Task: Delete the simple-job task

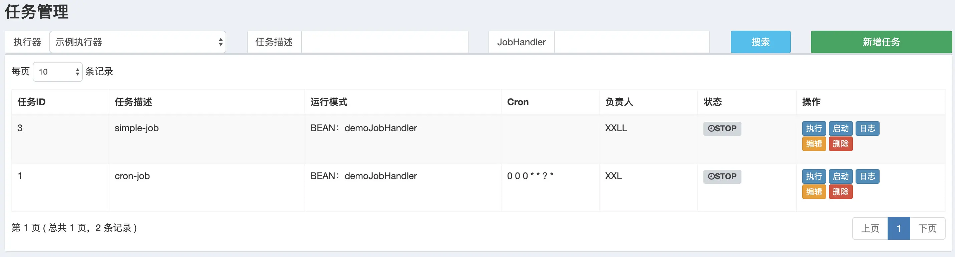Action: tap(841, 144)
